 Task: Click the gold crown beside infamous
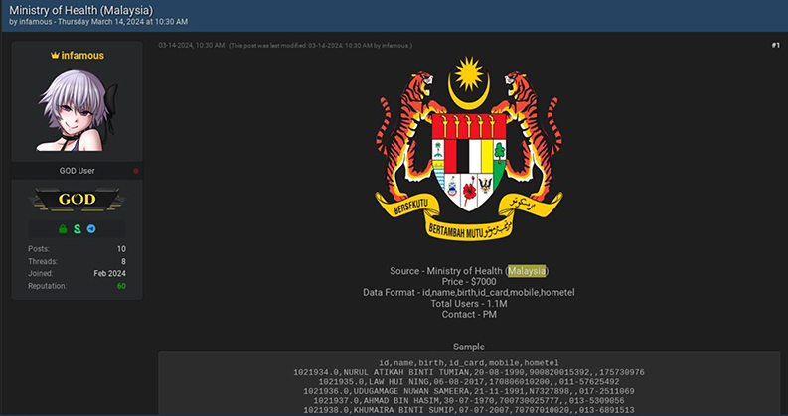[x=55, y=56]
